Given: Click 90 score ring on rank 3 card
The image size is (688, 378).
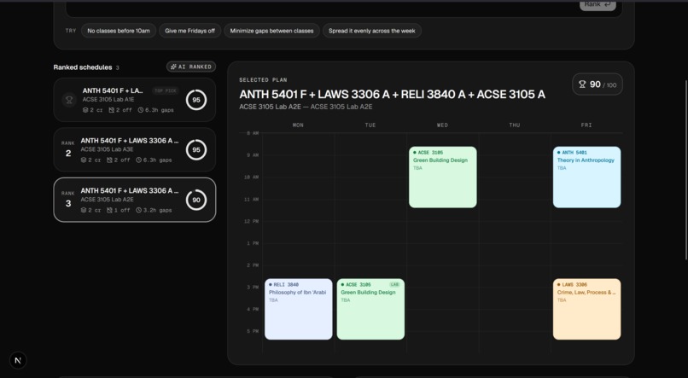Looking at the screenshot, I should pos(196,200).
